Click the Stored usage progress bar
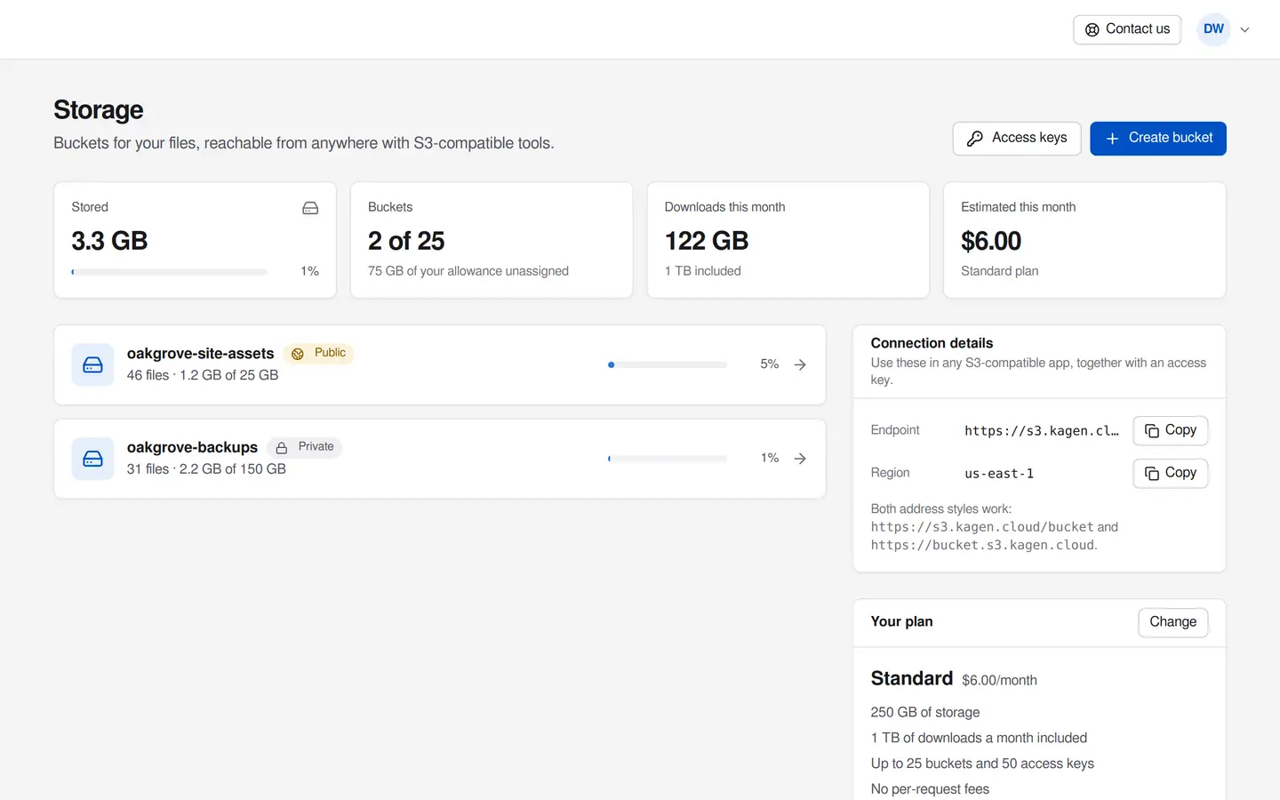Viewport: 1280px width, 800px height. (170, 272)
